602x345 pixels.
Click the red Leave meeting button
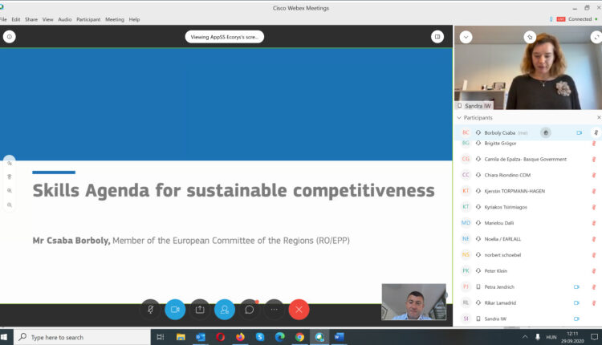(x=299, y=309)
